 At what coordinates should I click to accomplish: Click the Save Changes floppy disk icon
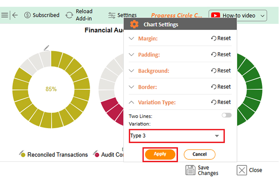(190, 170)
